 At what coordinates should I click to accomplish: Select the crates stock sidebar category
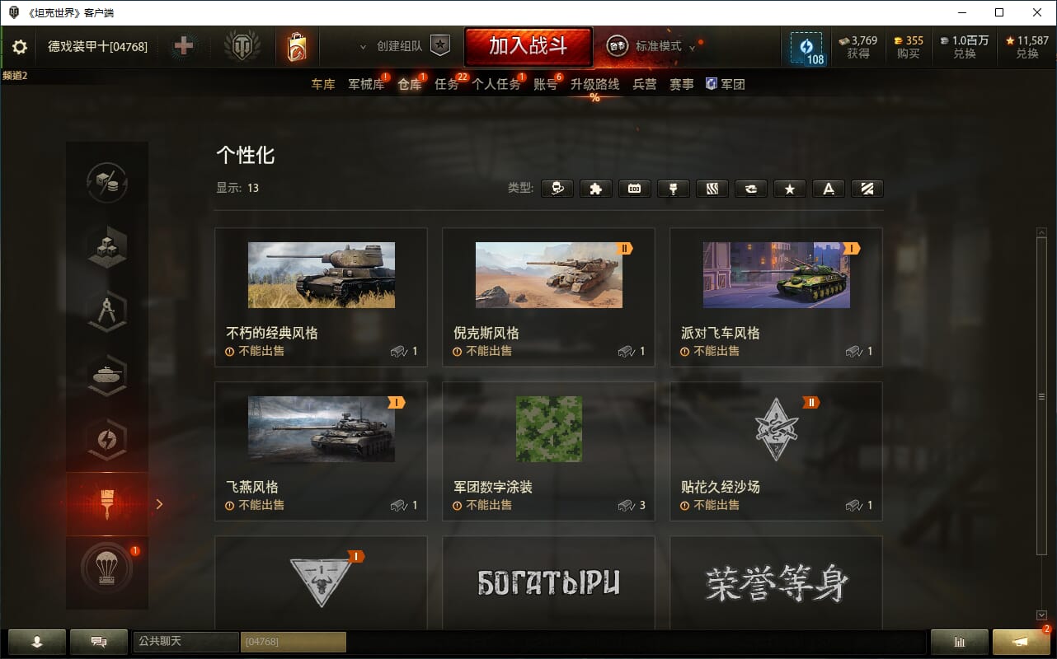(107, 247)
